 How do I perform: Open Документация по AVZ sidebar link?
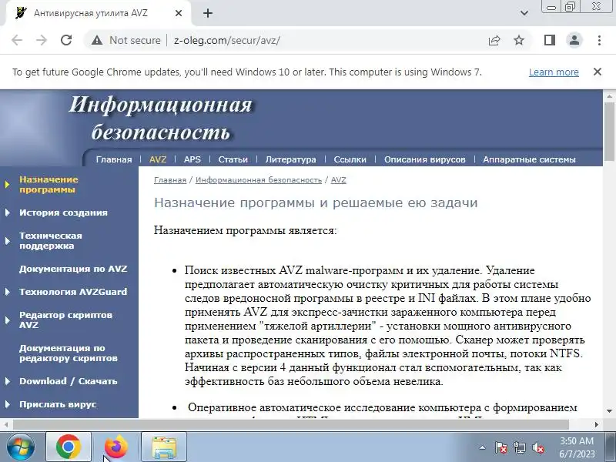click(73, 269)
